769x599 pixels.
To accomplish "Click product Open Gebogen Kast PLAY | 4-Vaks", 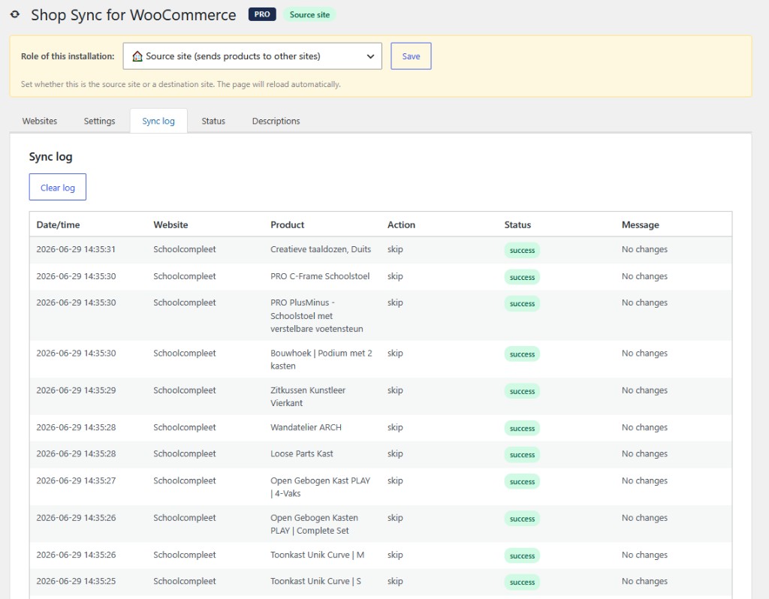I will pyautogui.click(x=320, y=486).
